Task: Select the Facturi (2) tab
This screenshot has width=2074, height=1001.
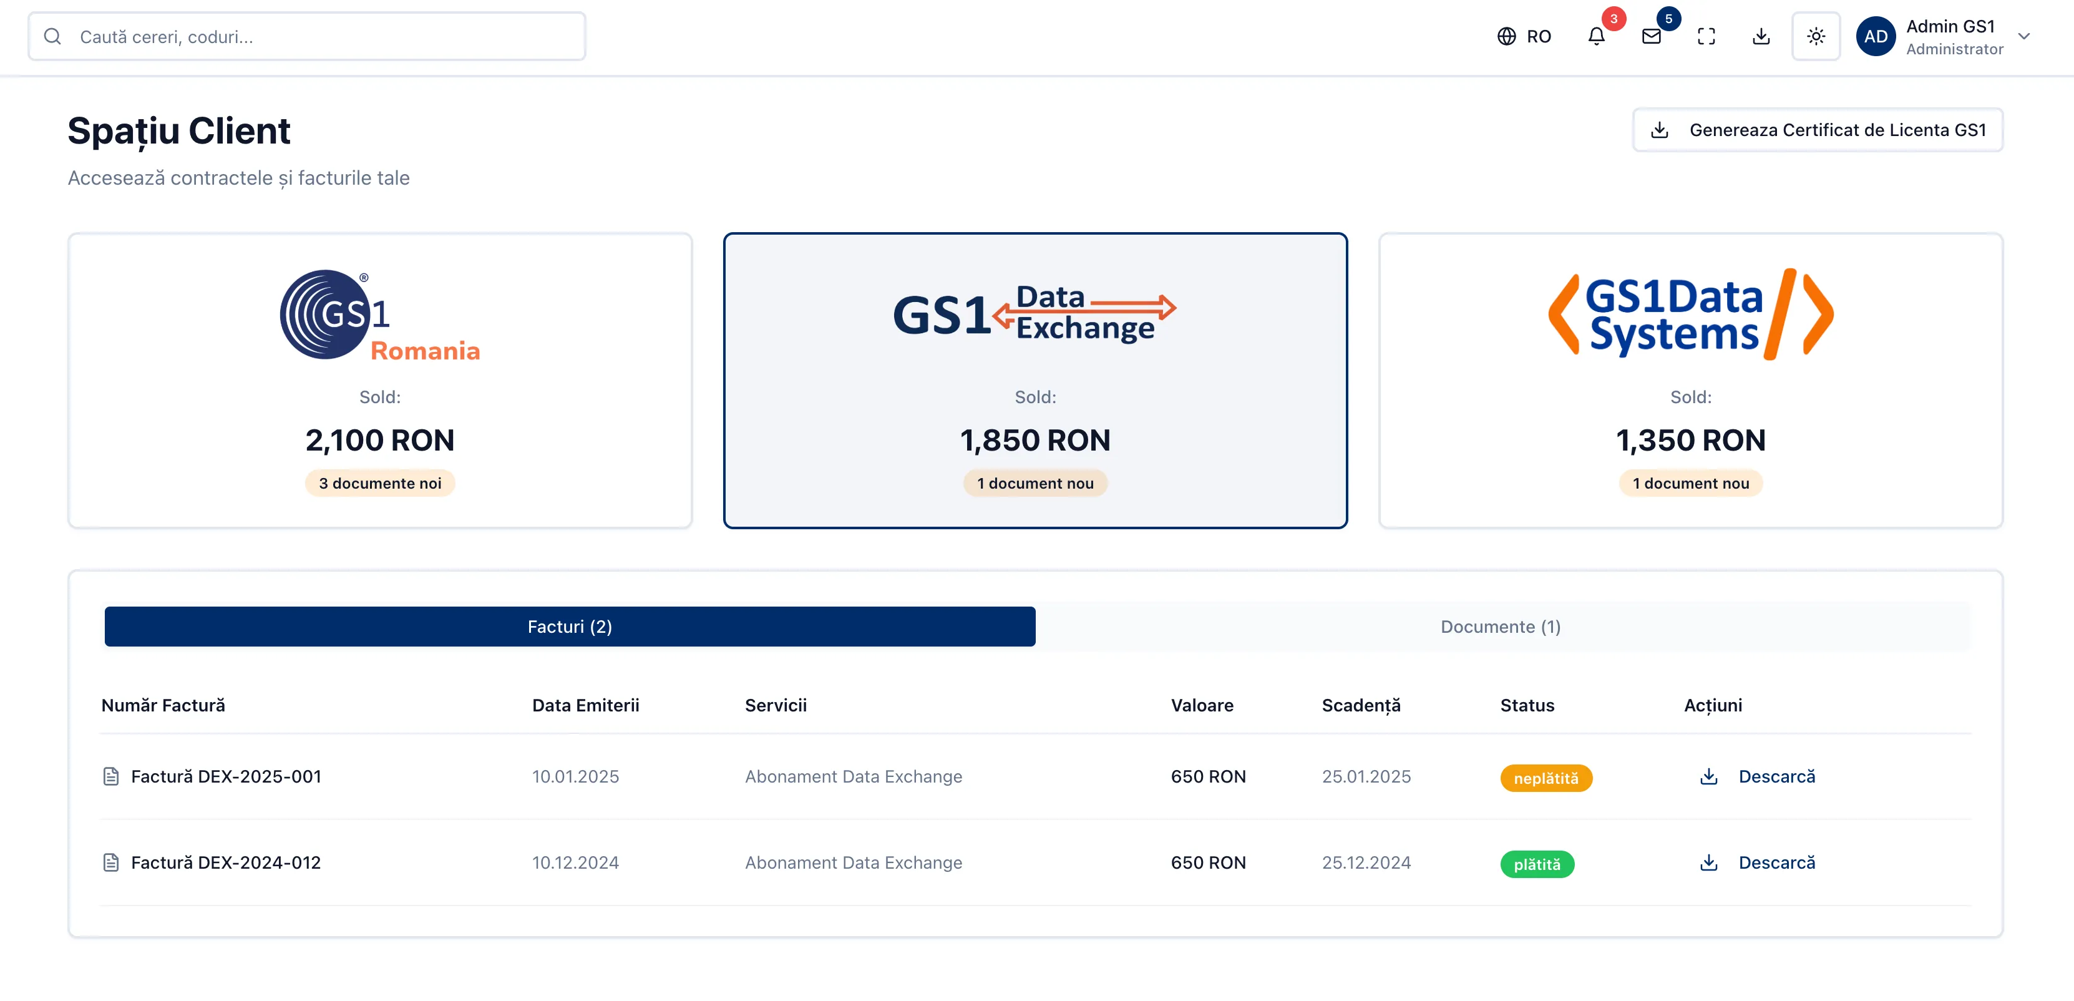Action: click(569, 627)
